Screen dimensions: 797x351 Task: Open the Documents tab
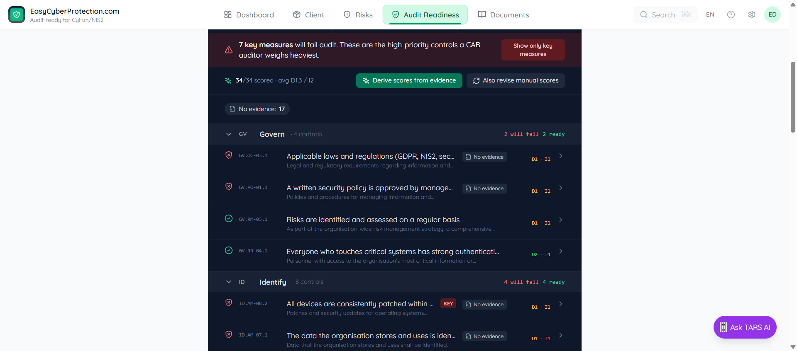tap(504, 15)
